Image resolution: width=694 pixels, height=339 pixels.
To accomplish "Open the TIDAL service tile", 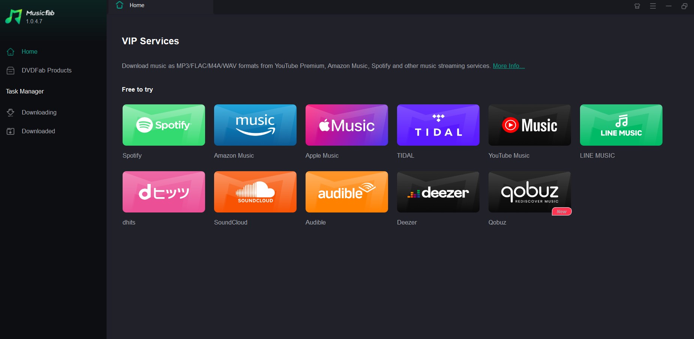I will tap(438, 125).
